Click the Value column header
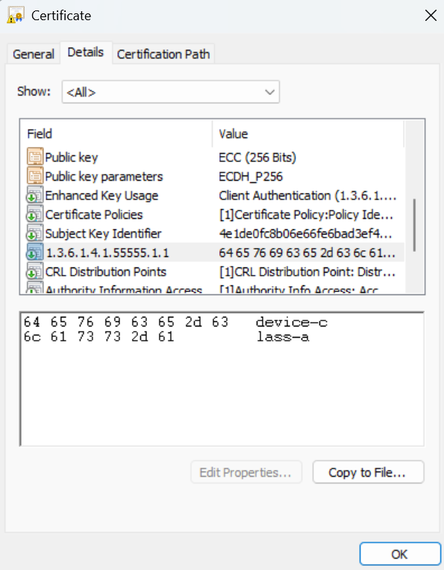Screen dimensions: 444x570 pos(308,134)
